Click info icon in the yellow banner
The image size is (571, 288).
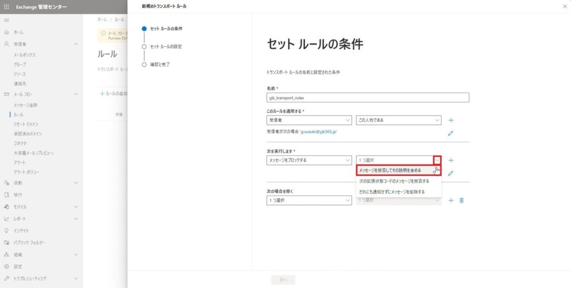point(103,33)
